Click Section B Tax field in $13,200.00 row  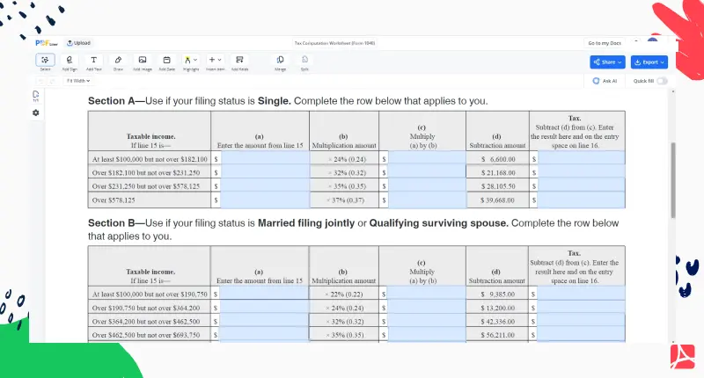pos(581,307)
